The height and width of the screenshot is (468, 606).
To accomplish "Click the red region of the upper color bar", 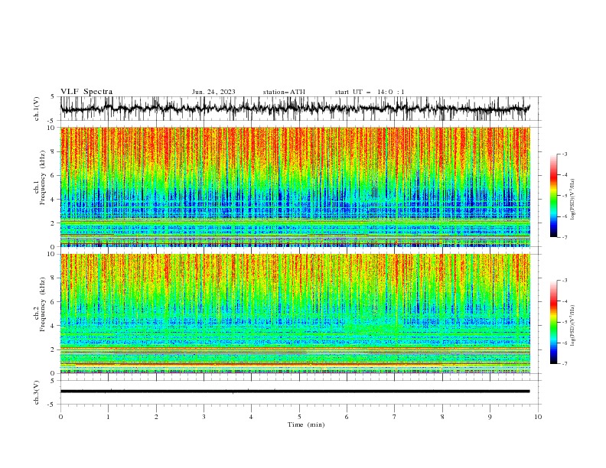I will pyautogui.click(x=553, y=176).
